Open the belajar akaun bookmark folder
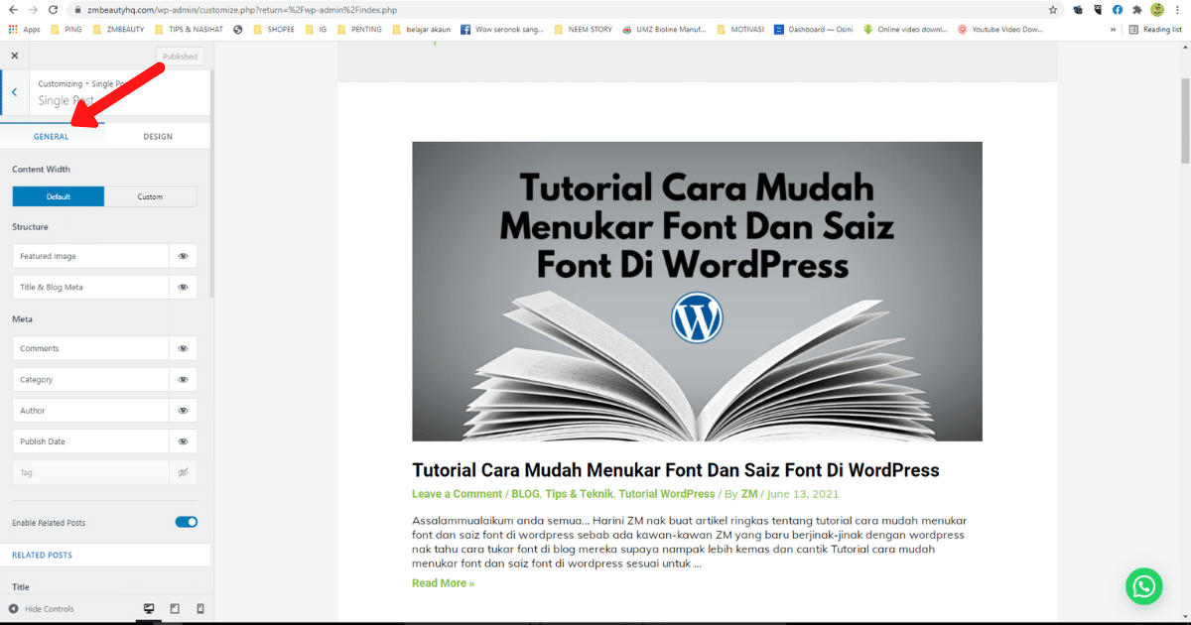This screenshot has height=625, width=1191. pos(421,29)
